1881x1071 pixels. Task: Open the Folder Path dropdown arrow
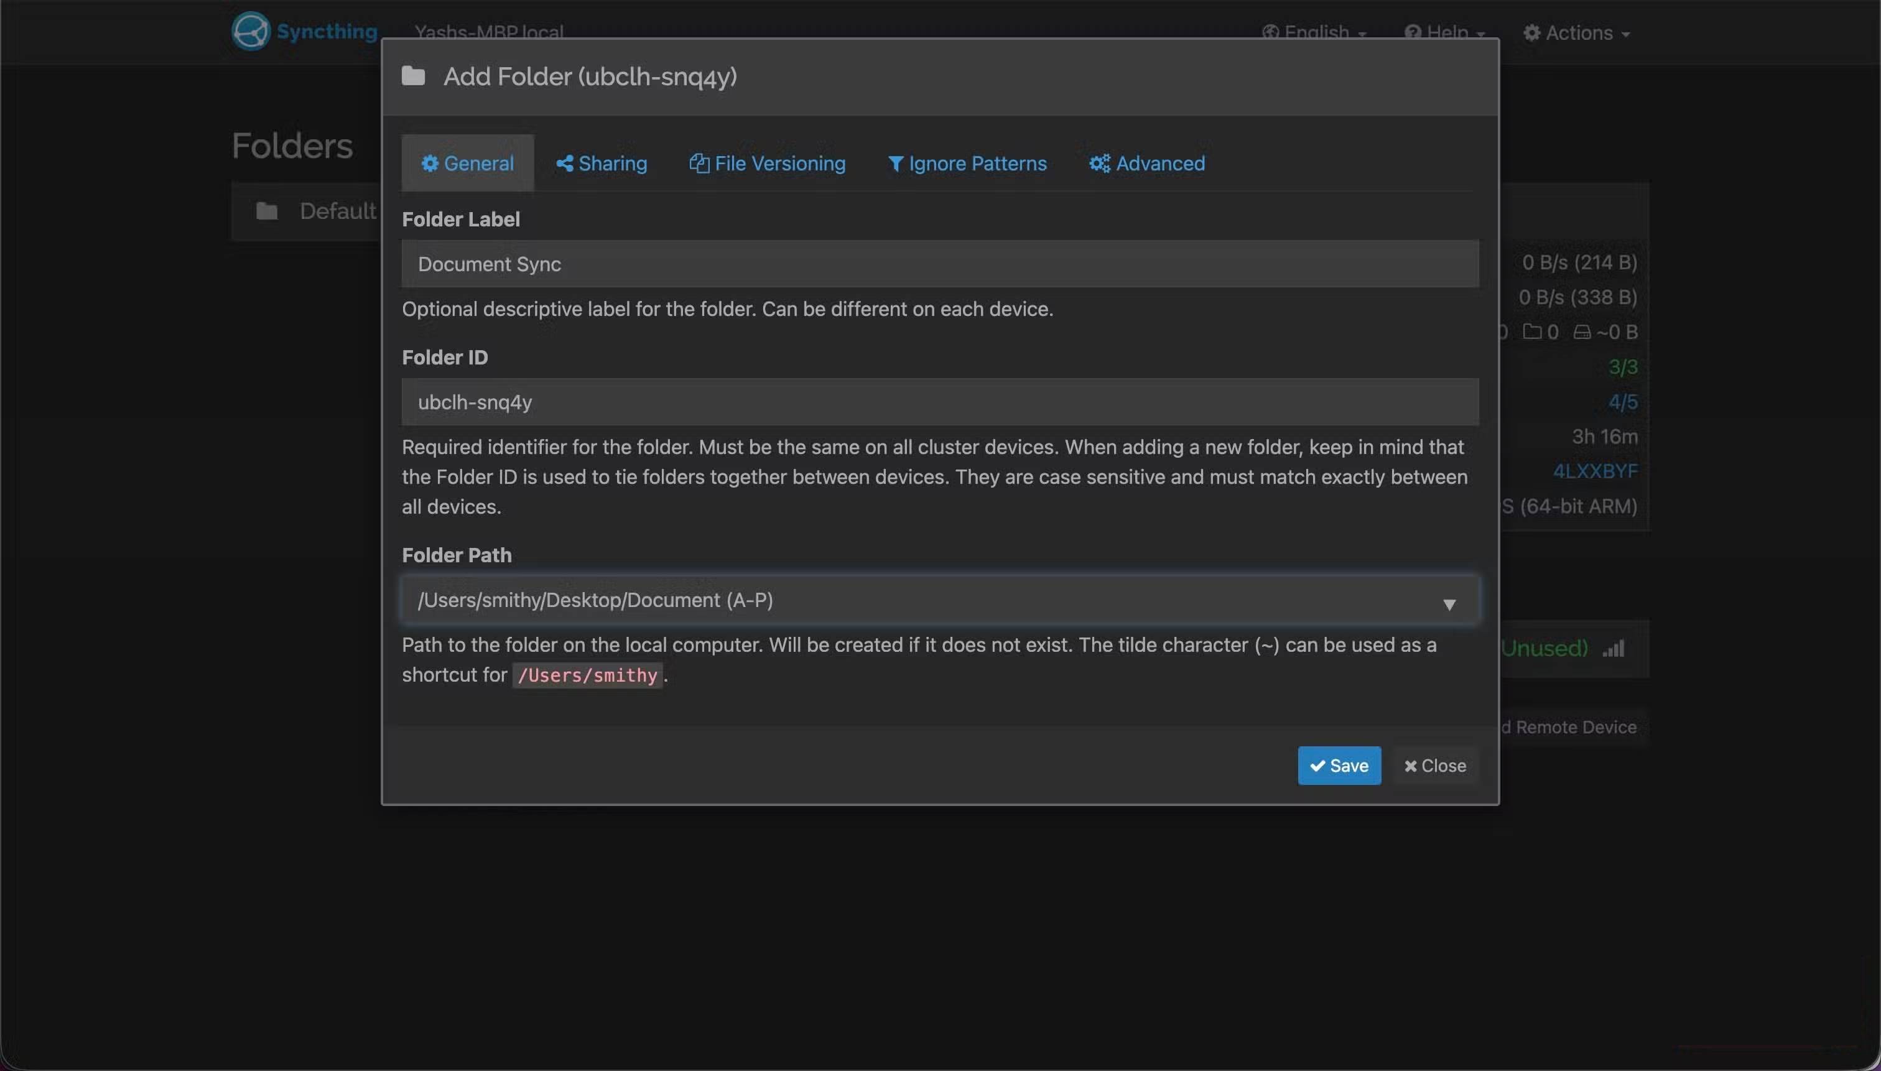(x=1450, y=605)
